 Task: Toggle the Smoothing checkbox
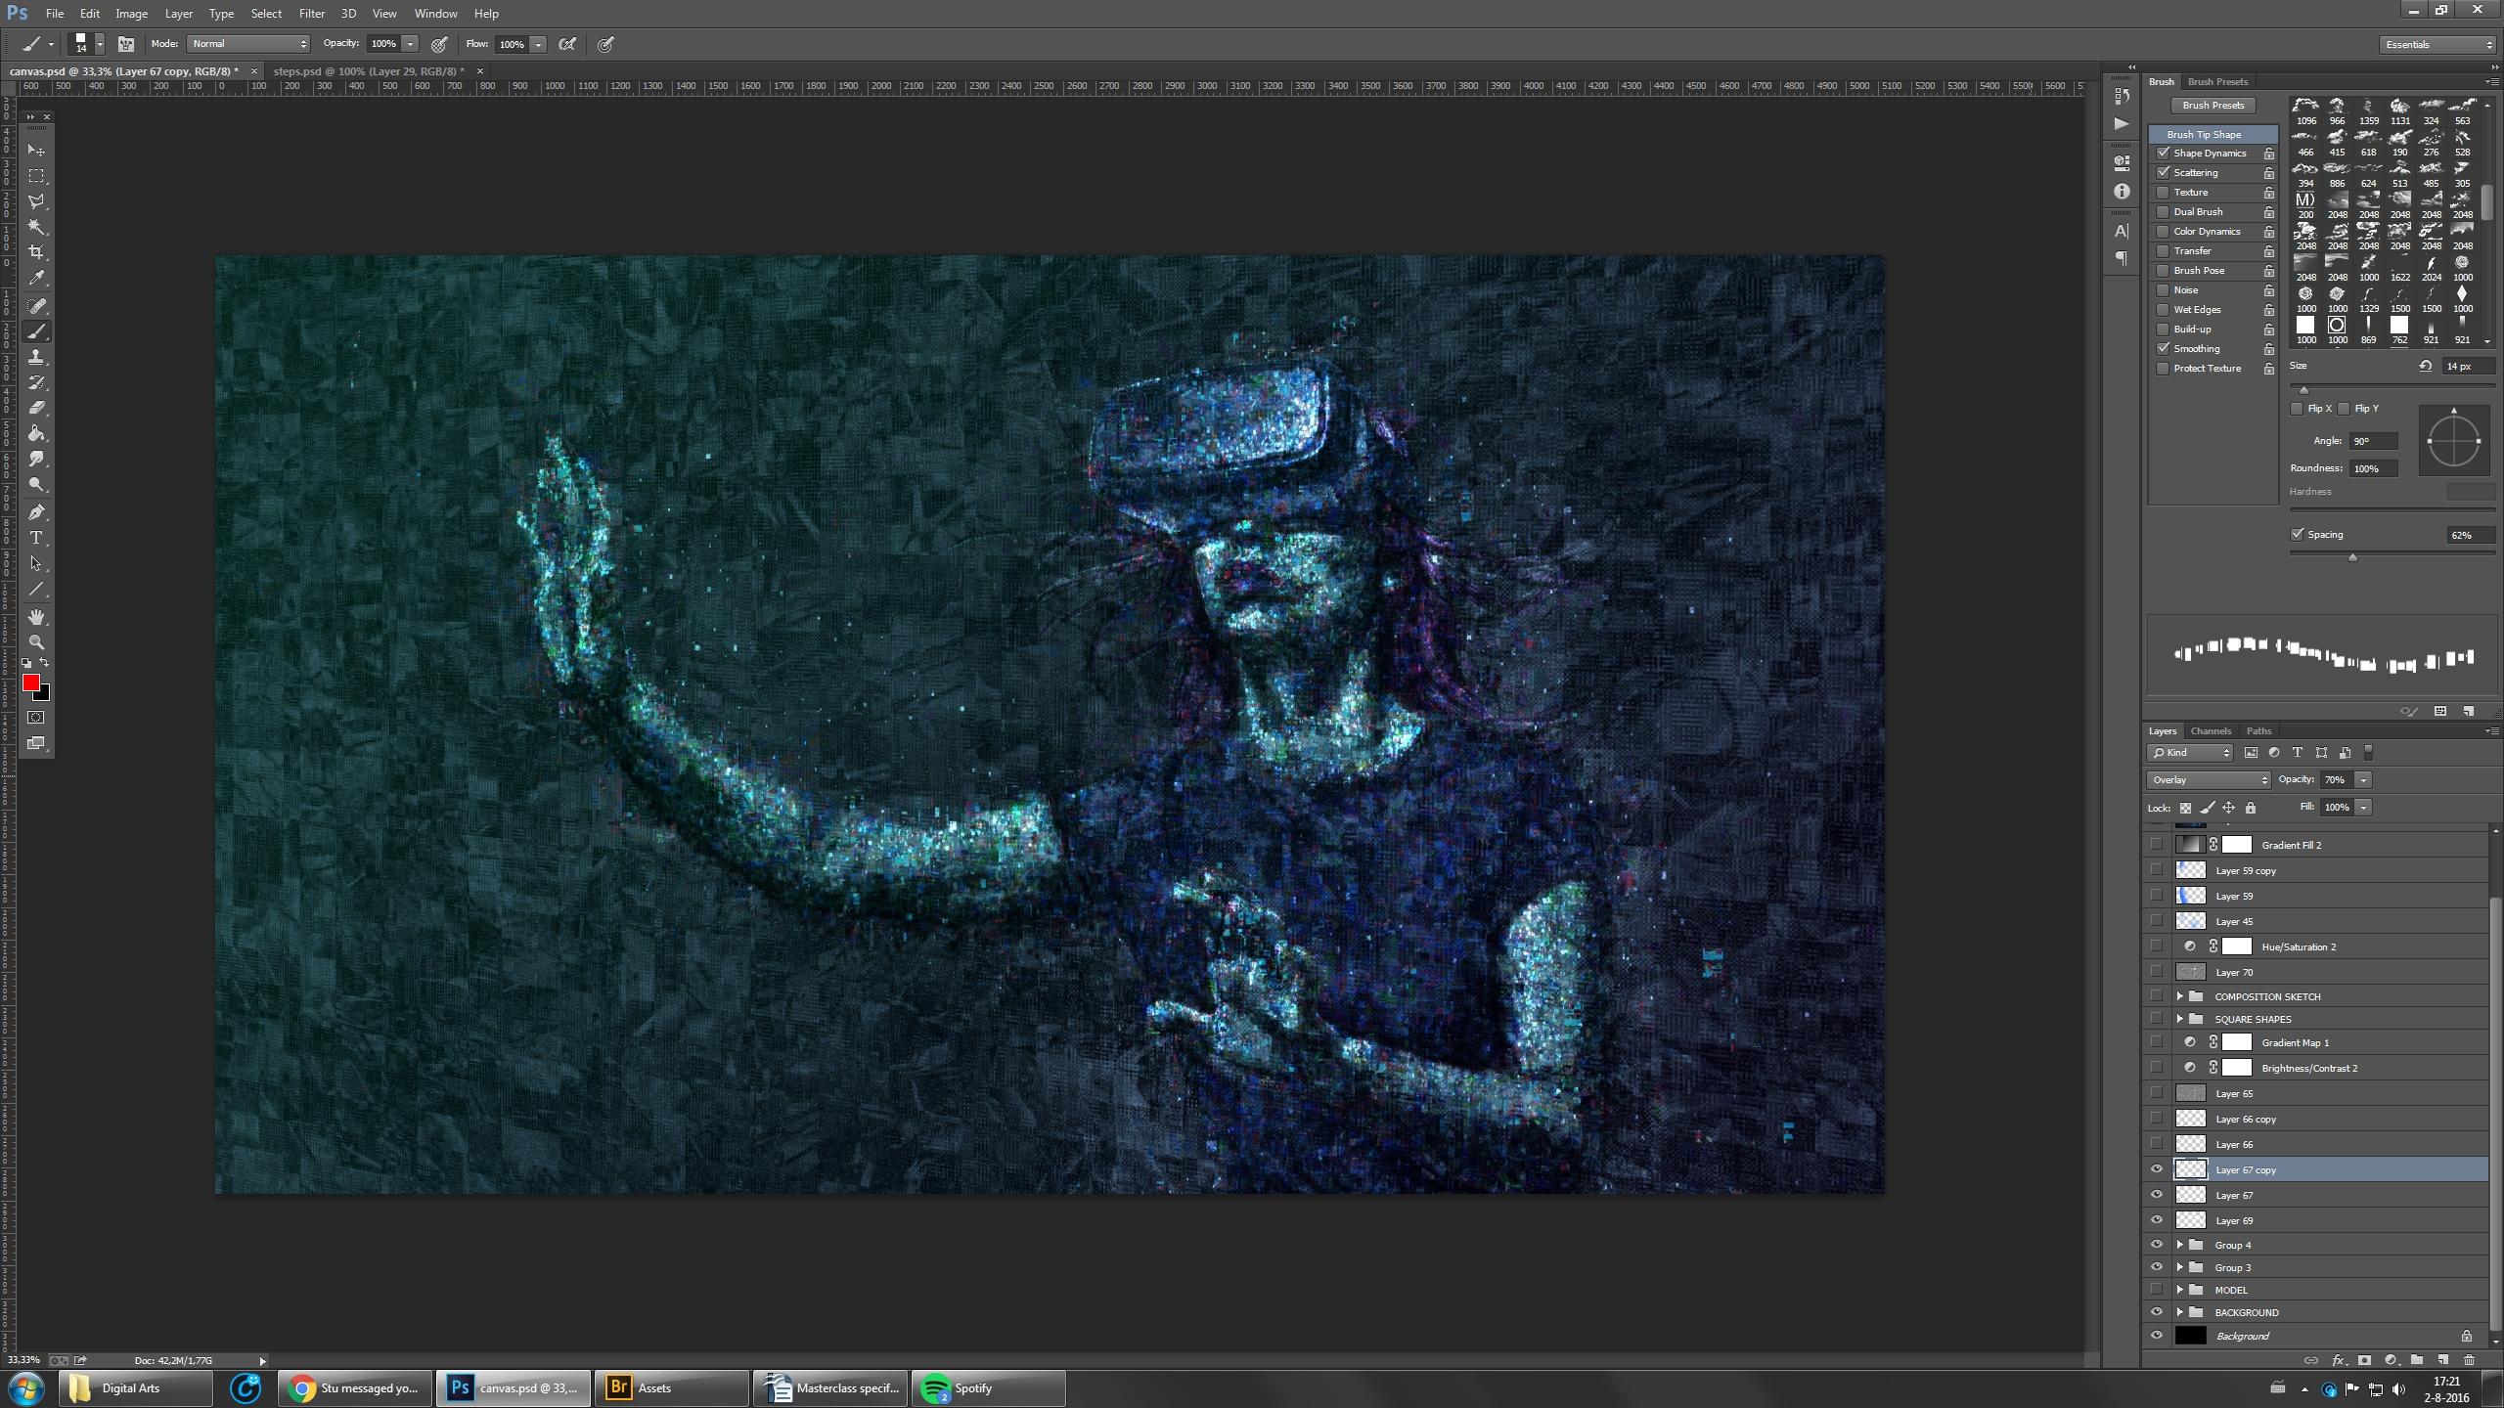click(x=2164, y=349)
